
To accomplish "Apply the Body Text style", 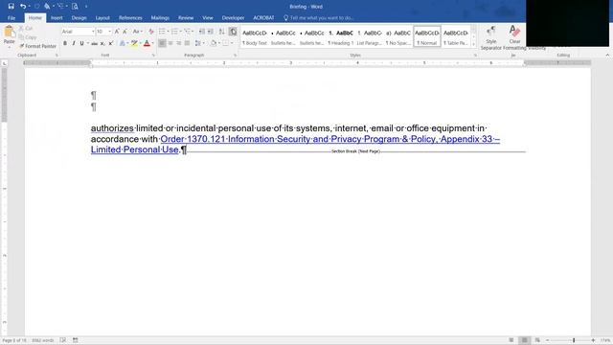I will pyautogui.click(x=255, y=37).
